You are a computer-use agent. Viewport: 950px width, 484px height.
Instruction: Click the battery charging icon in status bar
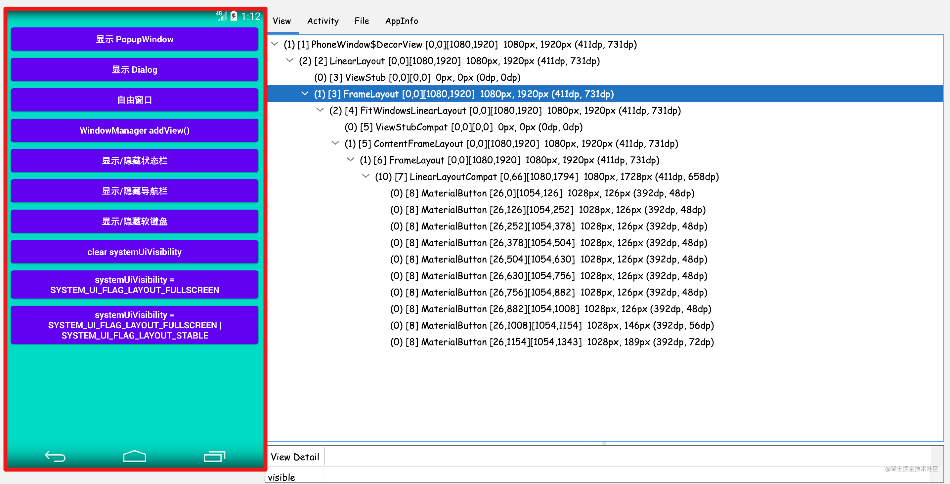click(234, 16)
